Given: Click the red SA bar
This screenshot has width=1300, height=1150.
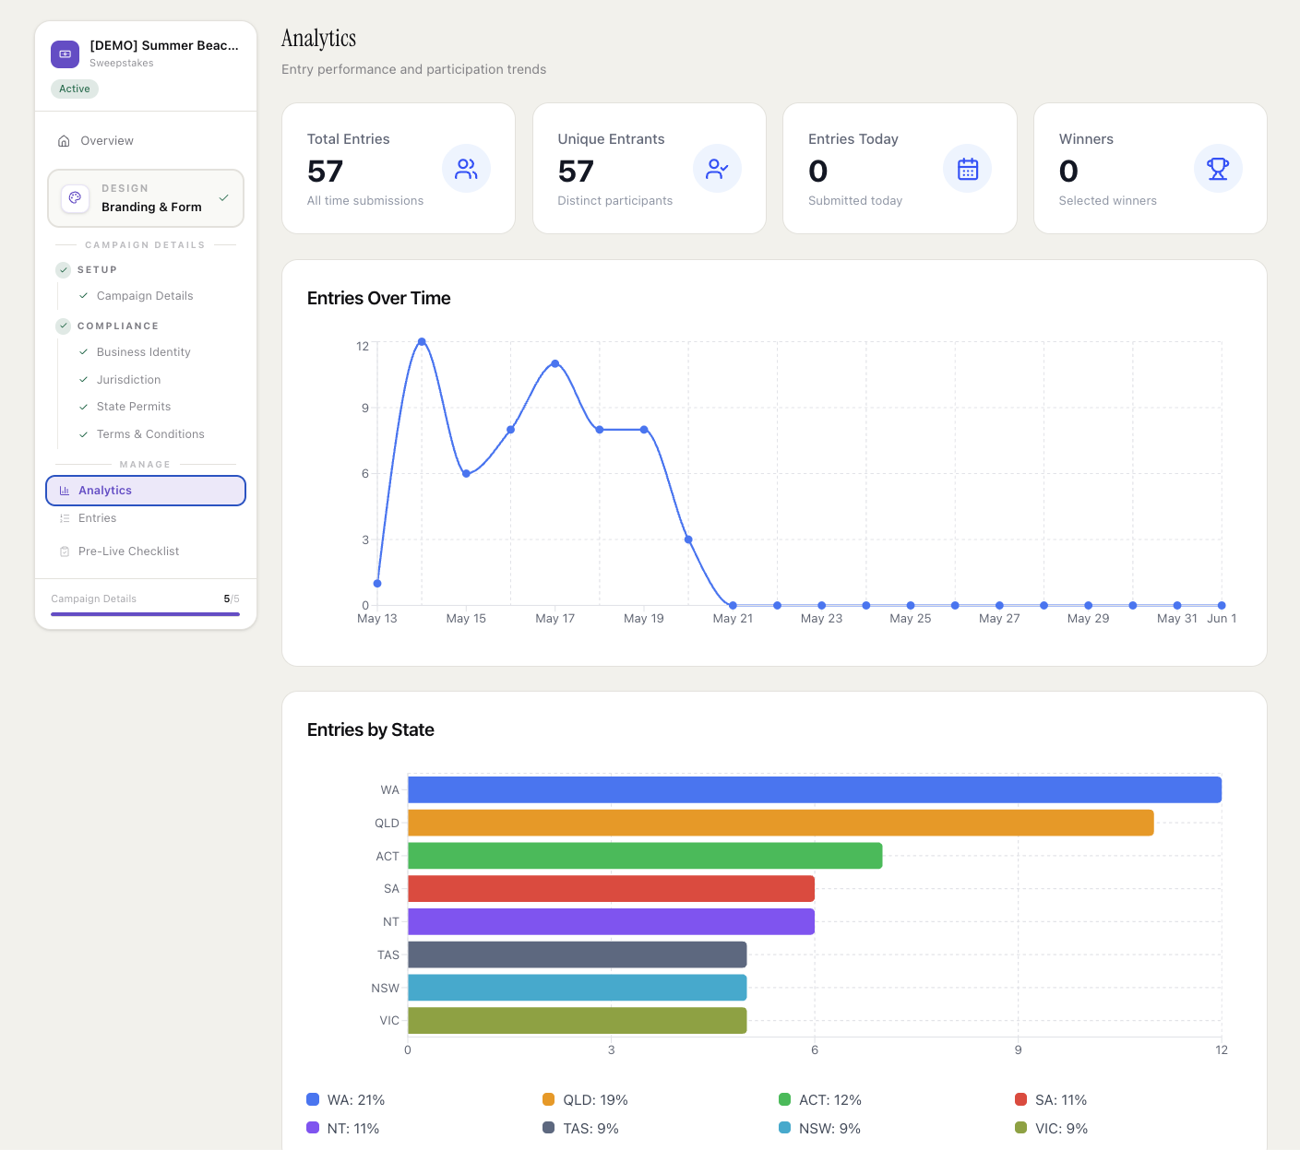Looking at the screenshot, I should click(x=611, y=889).
